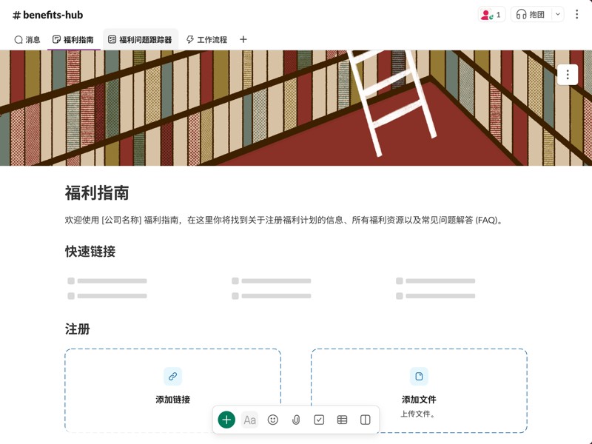This screenshot has width=592, height=444.
Task: Open the huddle options chevron
Action: (556, 14)
